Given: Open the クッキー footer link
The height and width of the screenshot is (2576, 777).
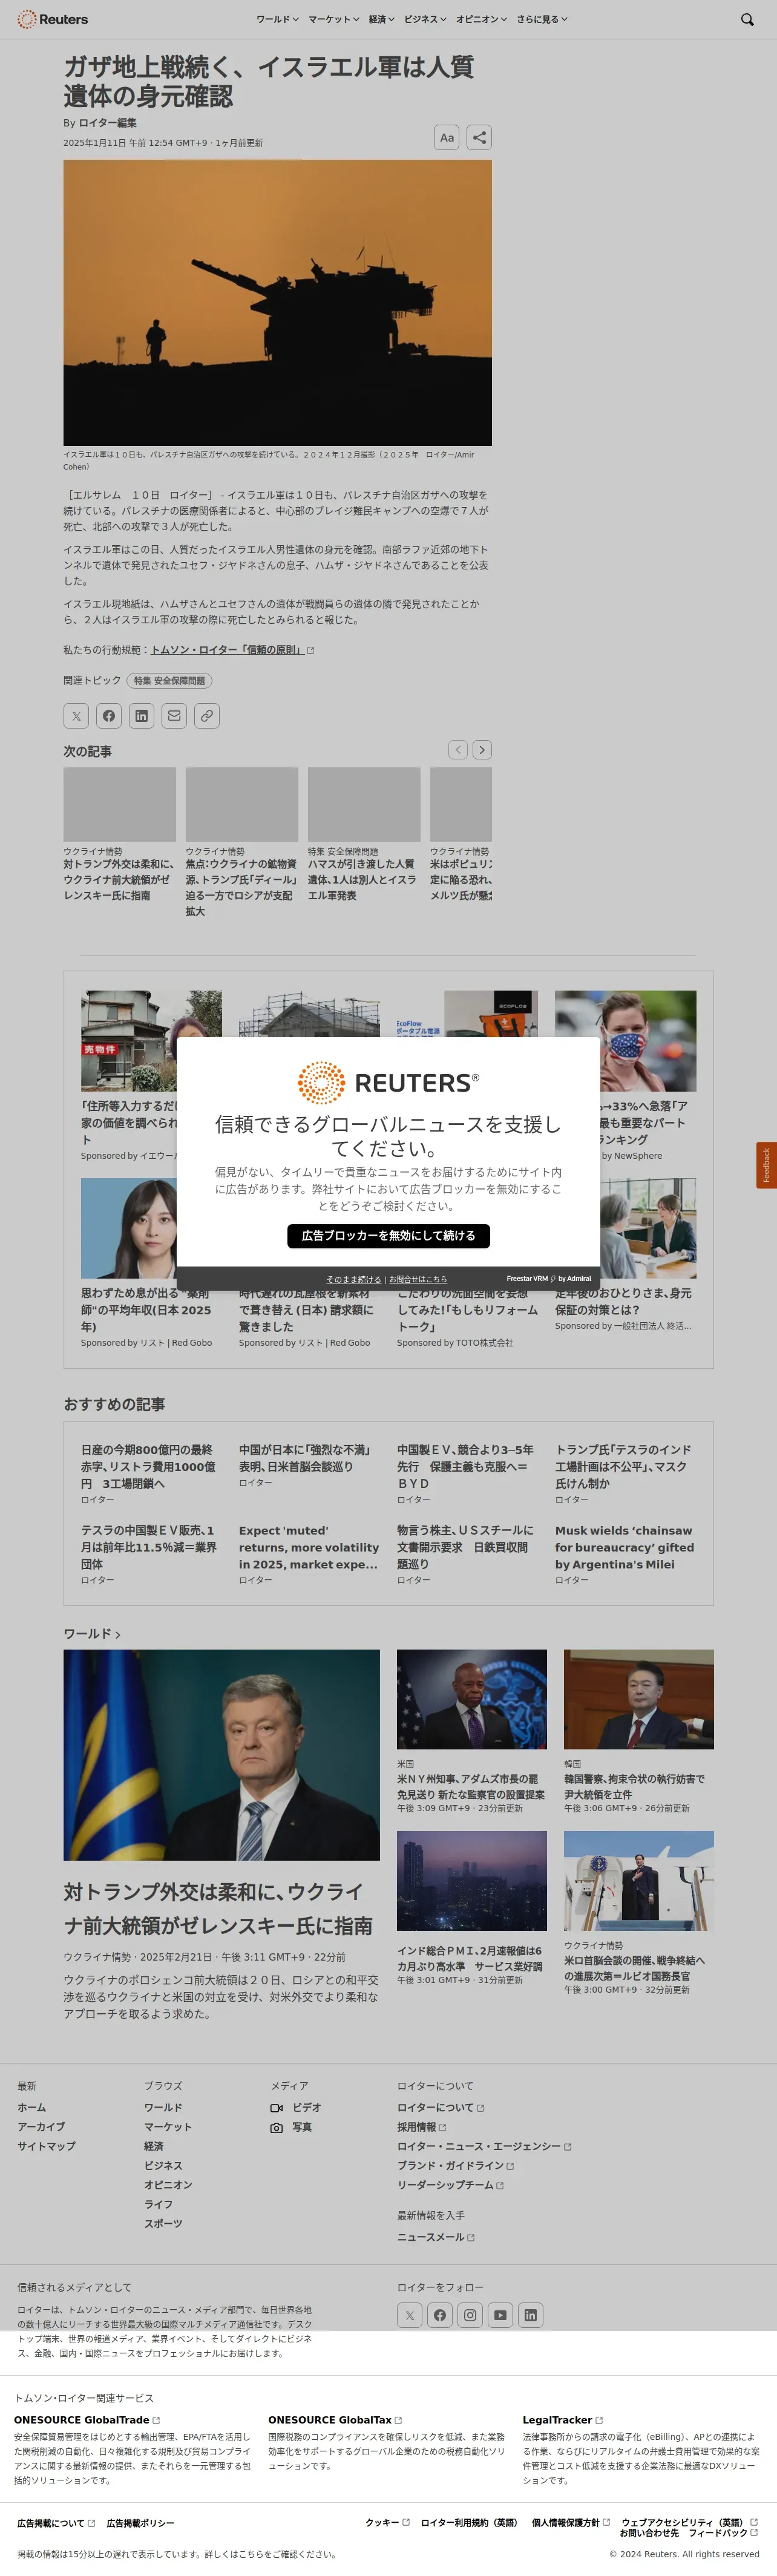Looking at the screenshot, I should 387,2523.
